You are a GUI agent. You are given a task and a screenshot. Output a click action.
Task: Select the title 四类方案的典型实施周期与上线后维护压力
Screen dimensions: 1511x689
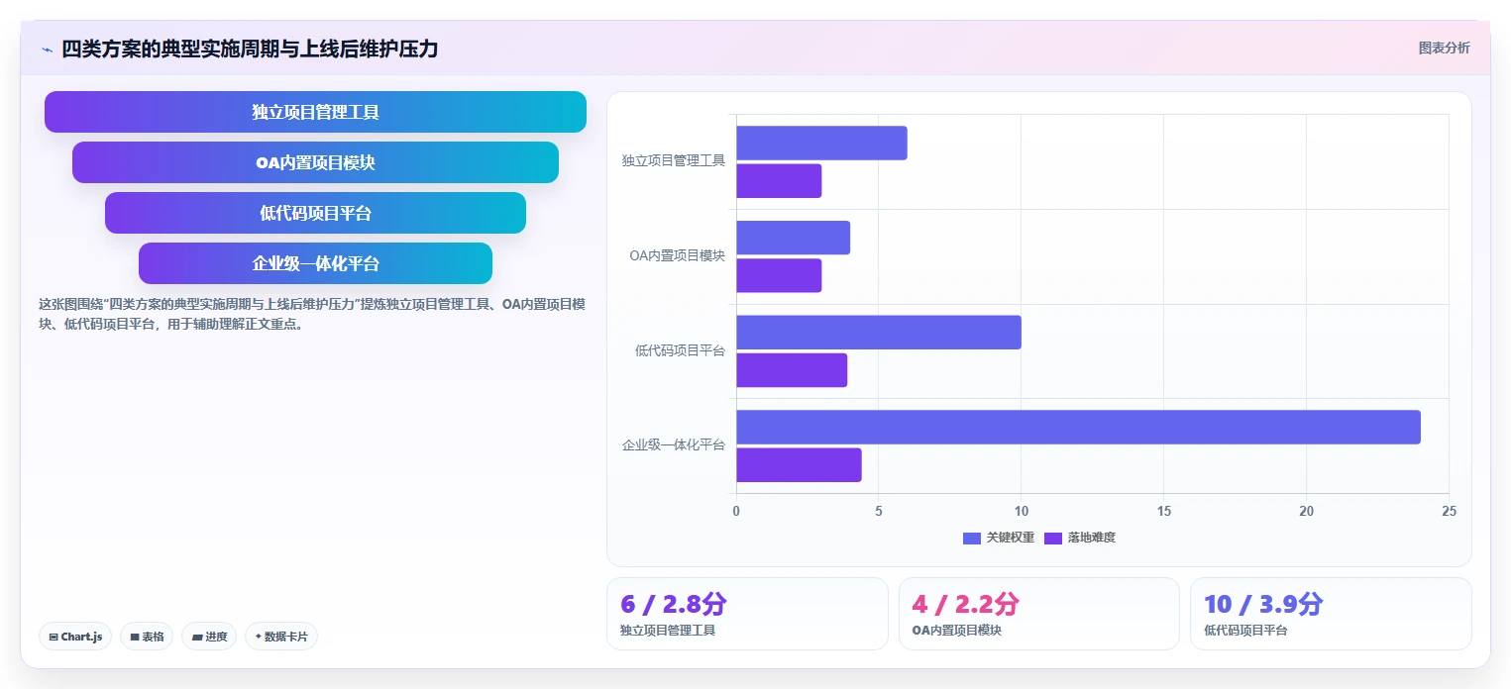point(250,49)
